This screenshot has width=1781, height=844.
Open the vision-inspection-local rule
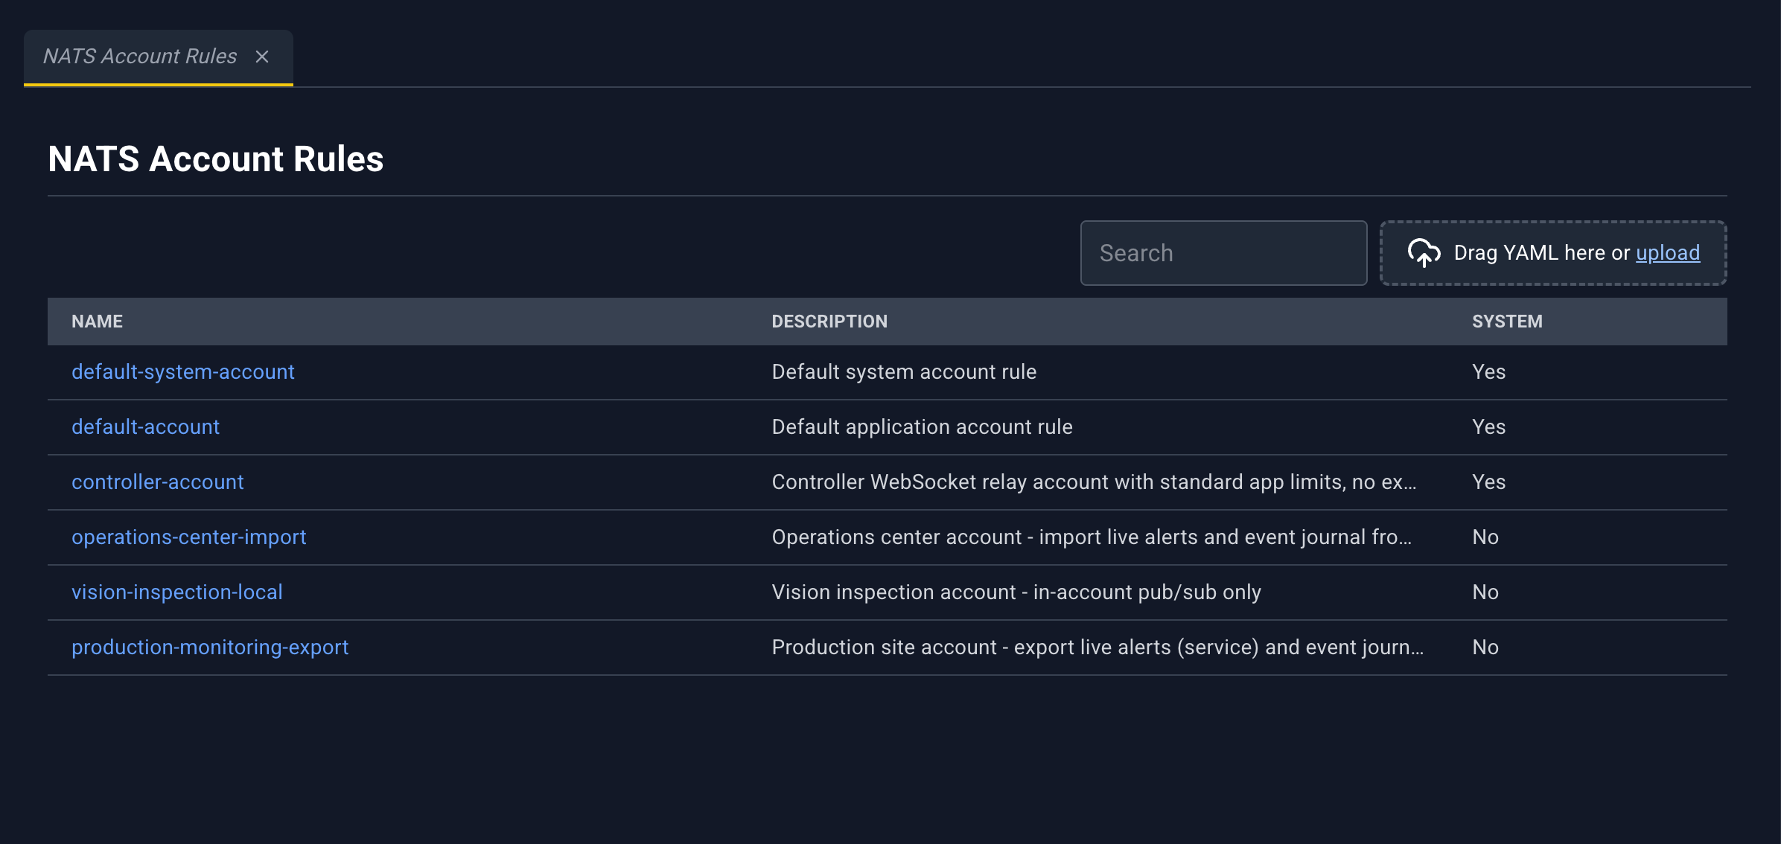[x=177, y=592]
